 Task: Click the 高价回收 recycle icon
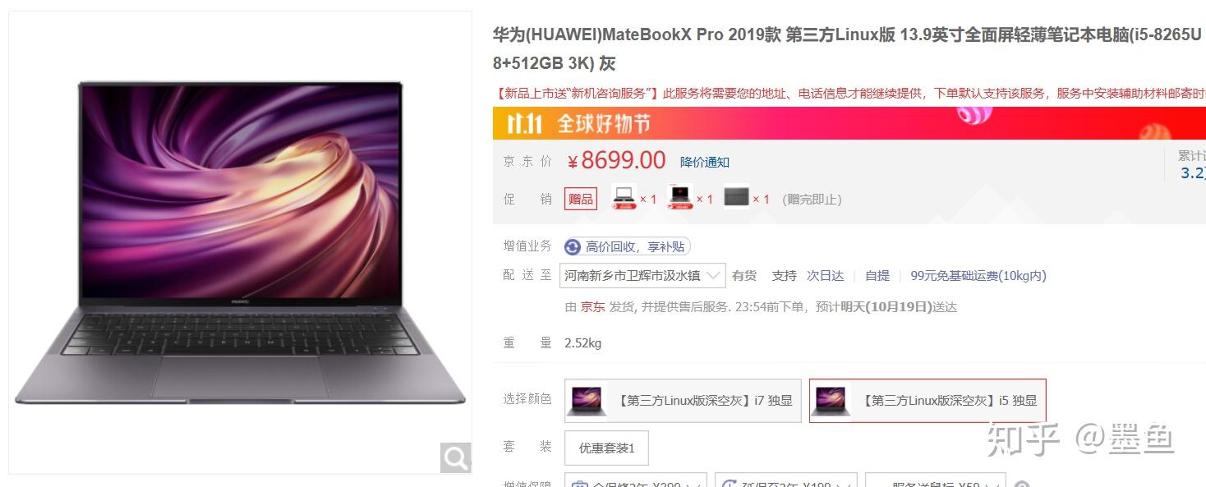click(573, 246)
